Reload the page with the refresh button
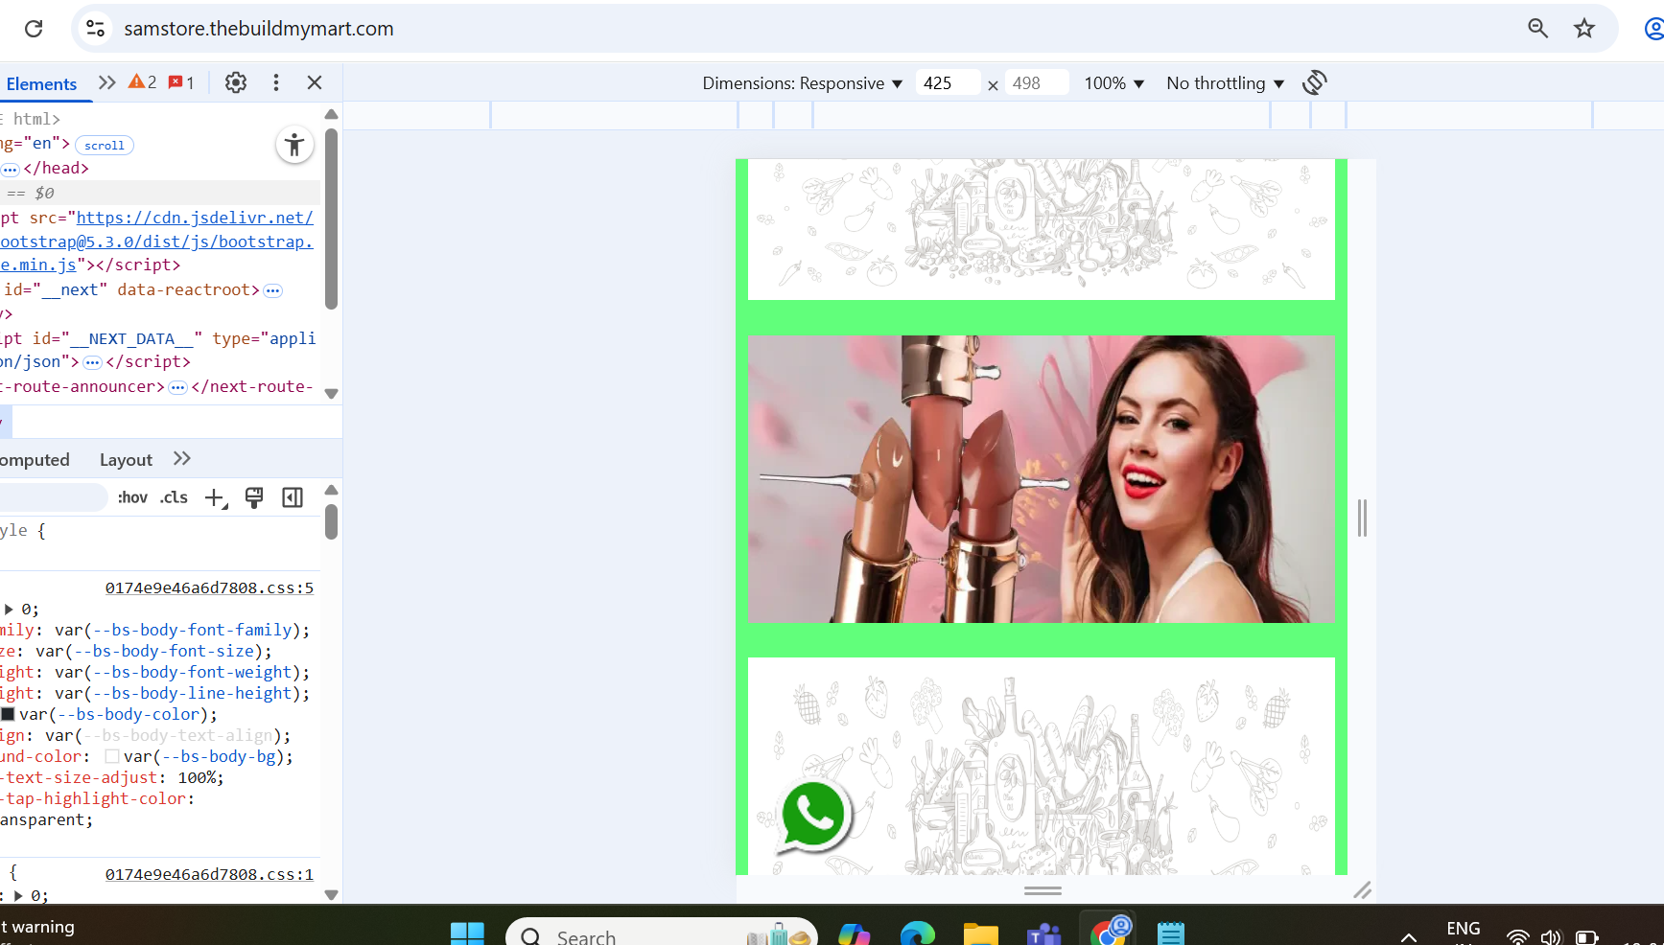The height and width of the screenshot is (945, 1664). coord(34,29)
